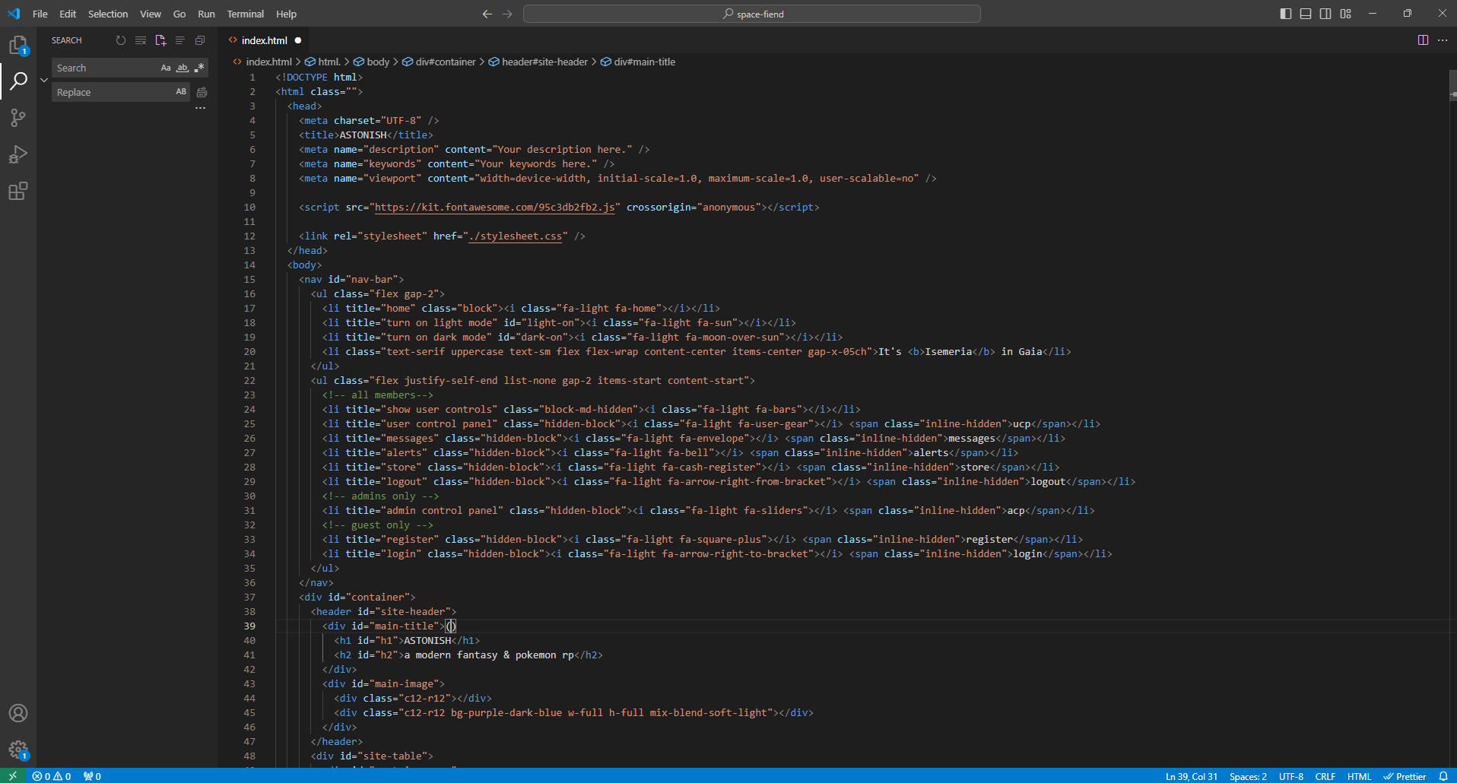Open editor More Actions ellipsis

click(1443, 40)
